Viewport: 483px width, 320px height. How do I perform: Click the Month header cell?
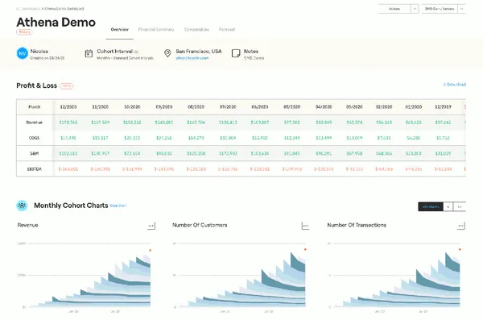[34, 106]
